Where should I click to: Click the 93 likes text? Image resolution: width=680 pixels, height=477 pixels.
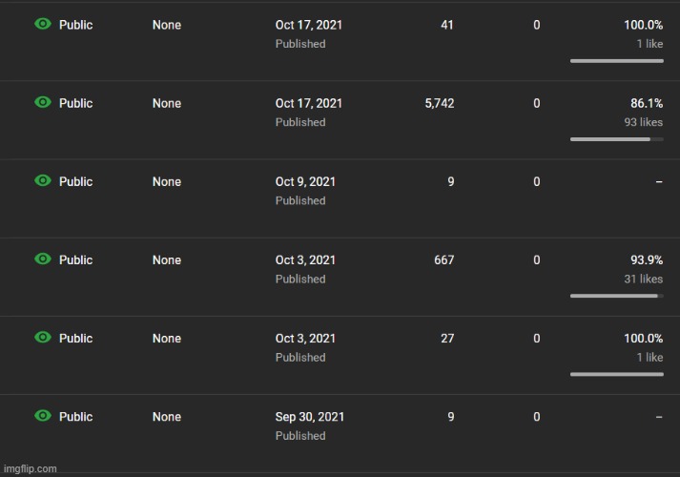[x=643, y=122]
